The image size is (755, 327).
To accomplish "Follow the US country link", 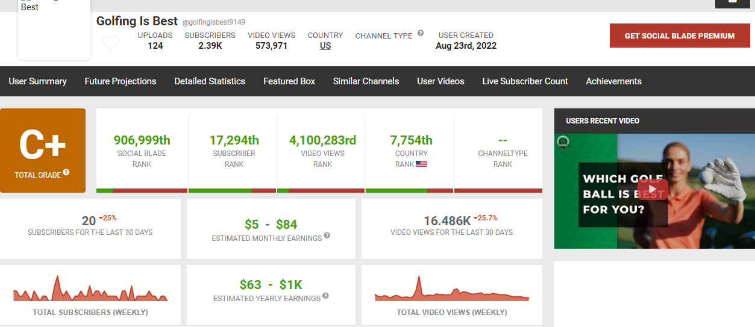I will tap(325, 46).
